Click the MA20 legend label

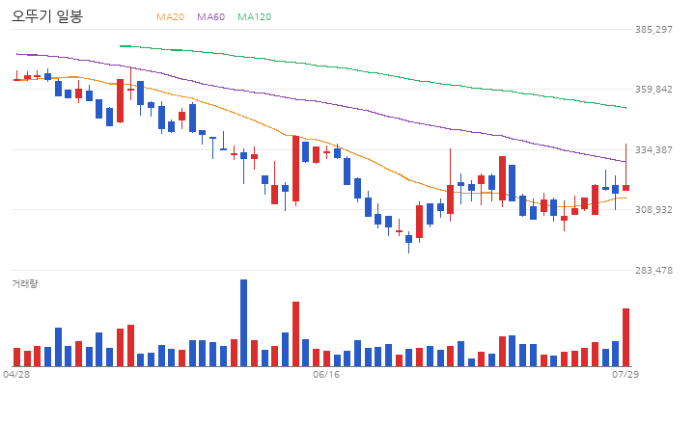coord(170,16)
